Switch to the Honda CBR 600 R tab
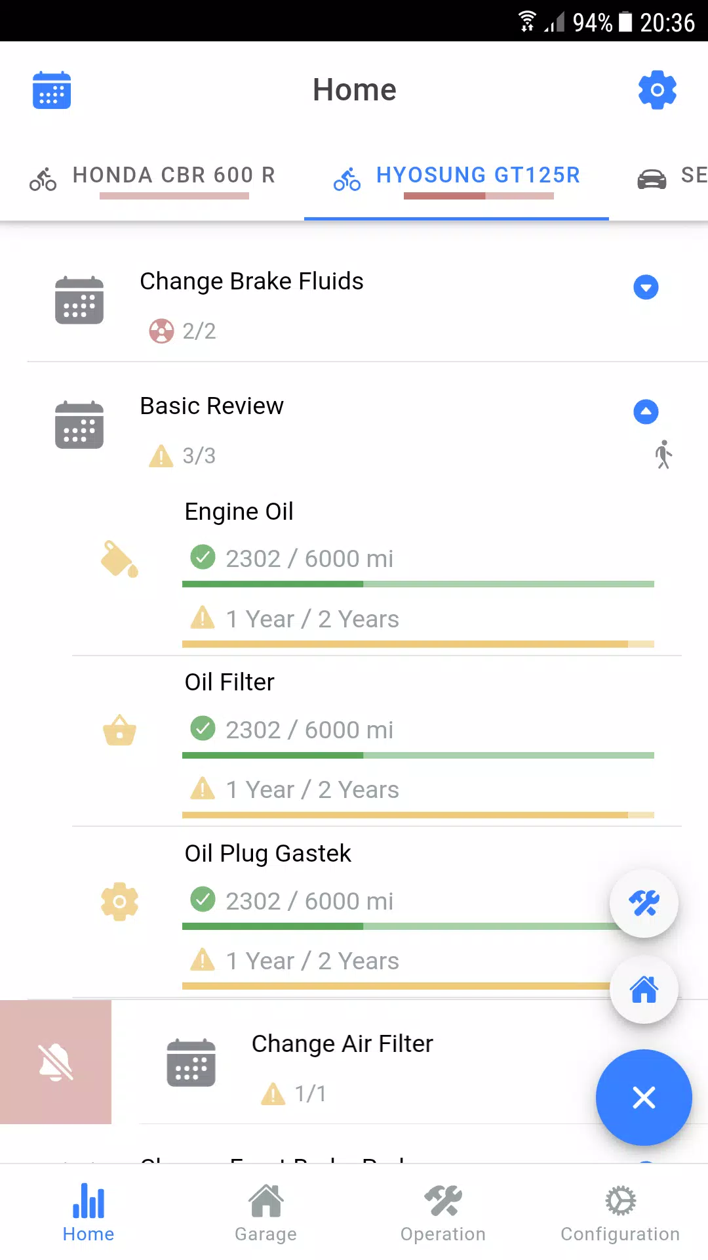708x1260 pixels. 152,177
